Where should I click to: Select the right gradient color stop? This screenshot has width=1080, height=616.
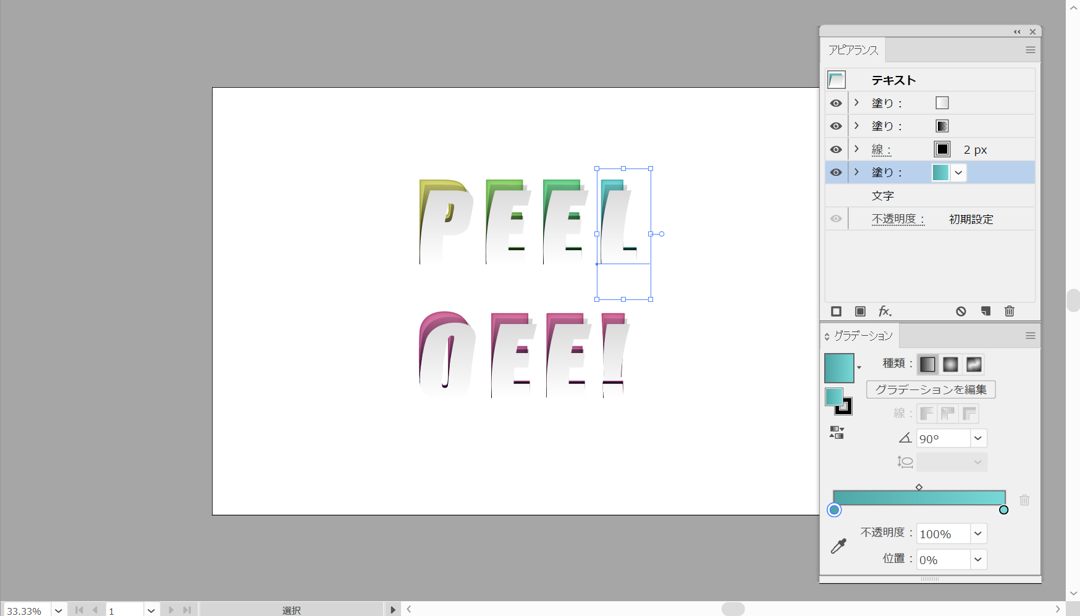tap(1003, 510)
